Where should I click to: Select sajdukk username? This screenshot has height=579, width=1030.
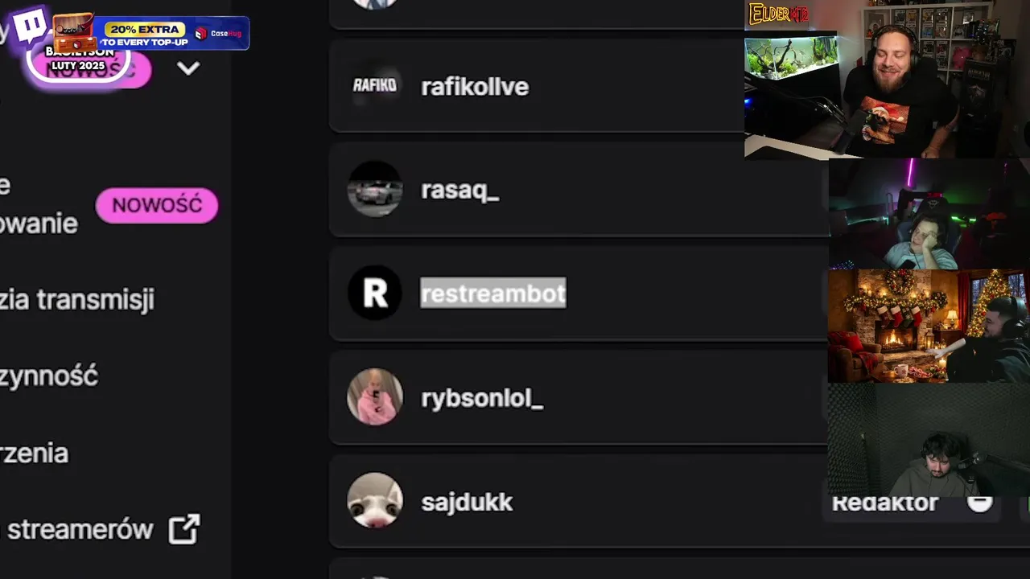pyautogui.click(x=467, y=502)
